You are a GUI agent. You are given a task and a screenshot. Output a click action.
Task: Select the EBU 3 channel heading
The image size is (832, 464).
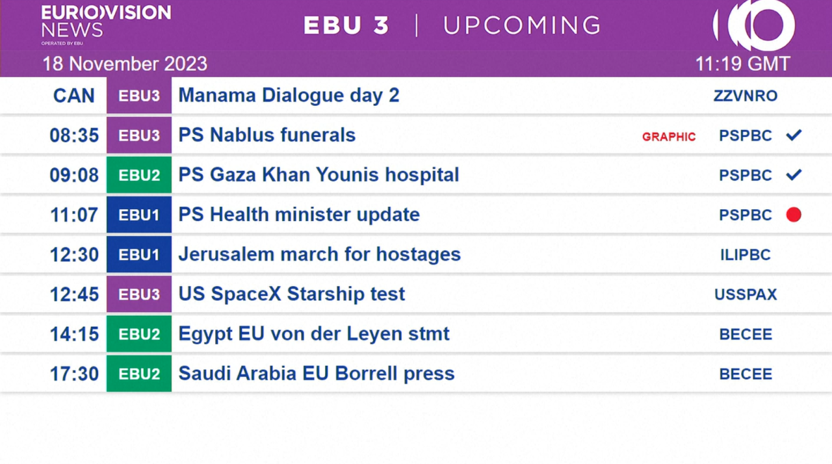point(346,25)
